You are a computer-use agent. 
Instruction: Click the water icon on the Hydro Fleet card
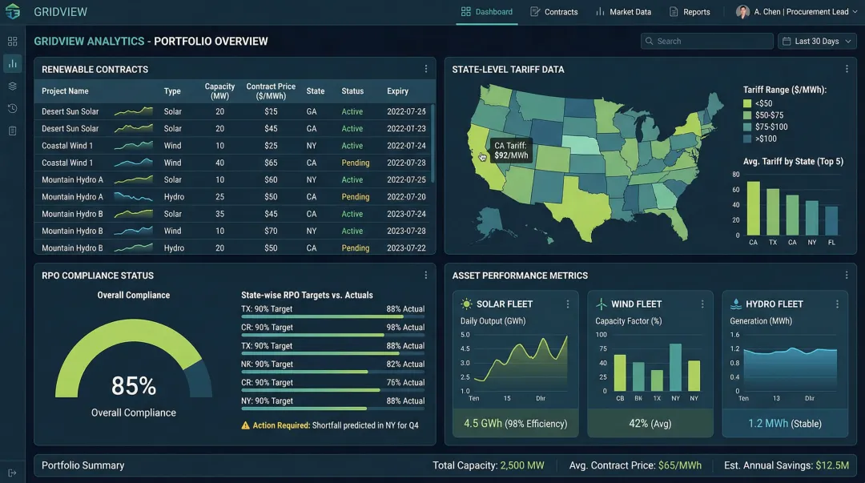coord(735,304)
